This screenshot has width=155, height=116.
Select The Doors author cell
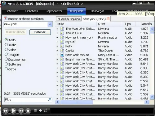[x=105, y=51]
